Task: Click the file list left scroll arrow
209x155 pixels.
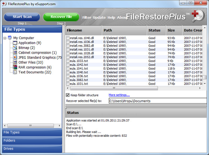Action: tap(68, 88)
